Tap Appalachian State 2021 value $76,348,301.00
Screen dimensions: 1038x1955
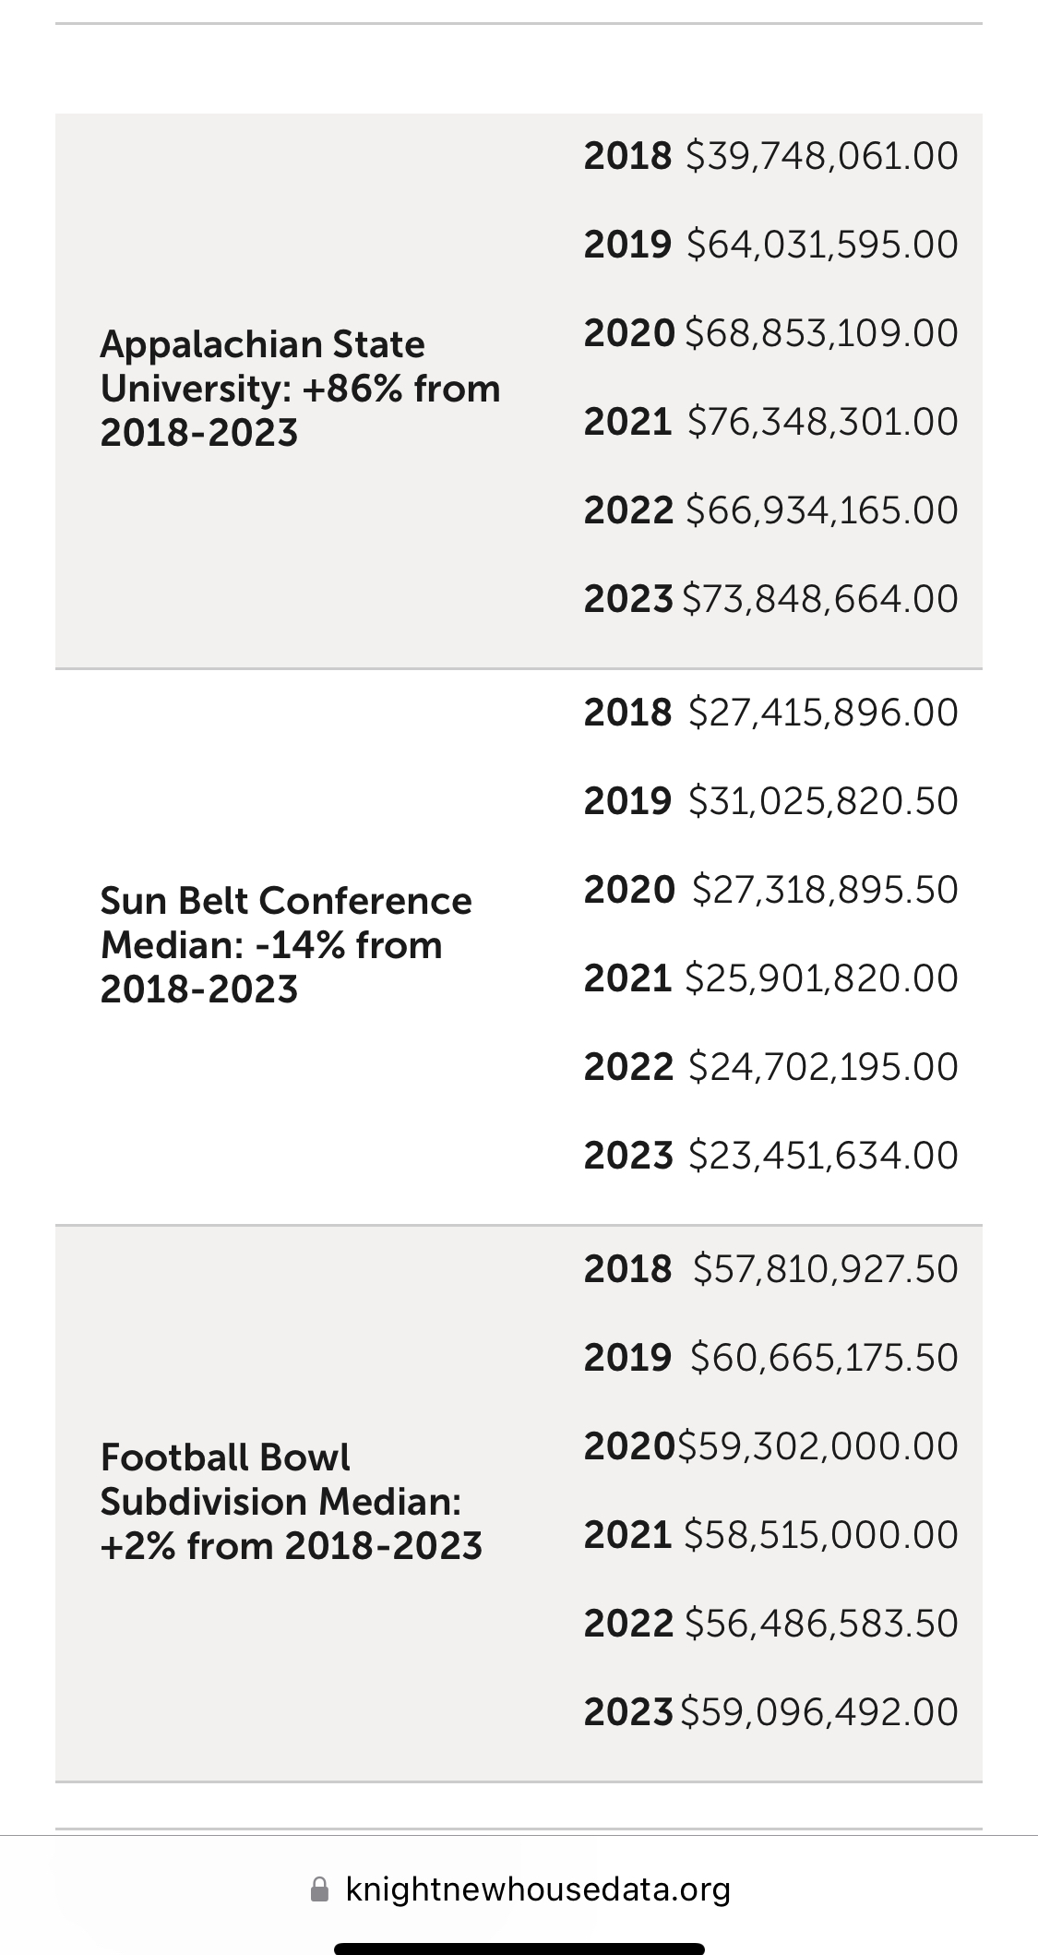coord(822,422)
